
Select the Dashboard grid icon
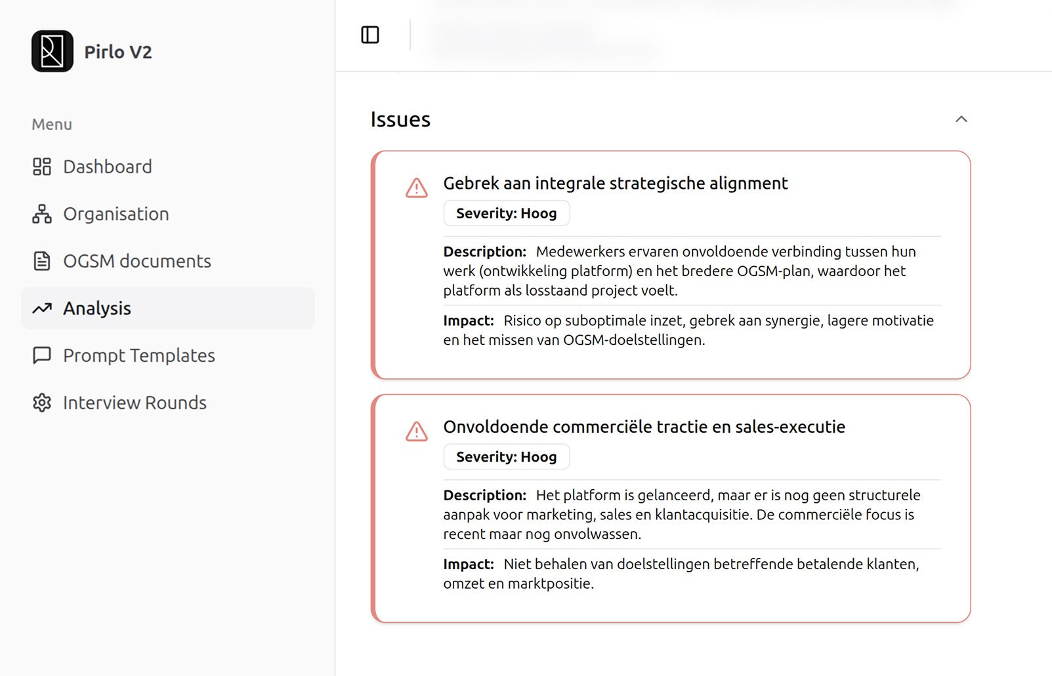pyautogui.click(x=41, y=167)
